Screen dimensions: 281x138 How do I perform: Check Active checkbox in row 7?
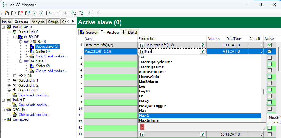pos(269,89)
